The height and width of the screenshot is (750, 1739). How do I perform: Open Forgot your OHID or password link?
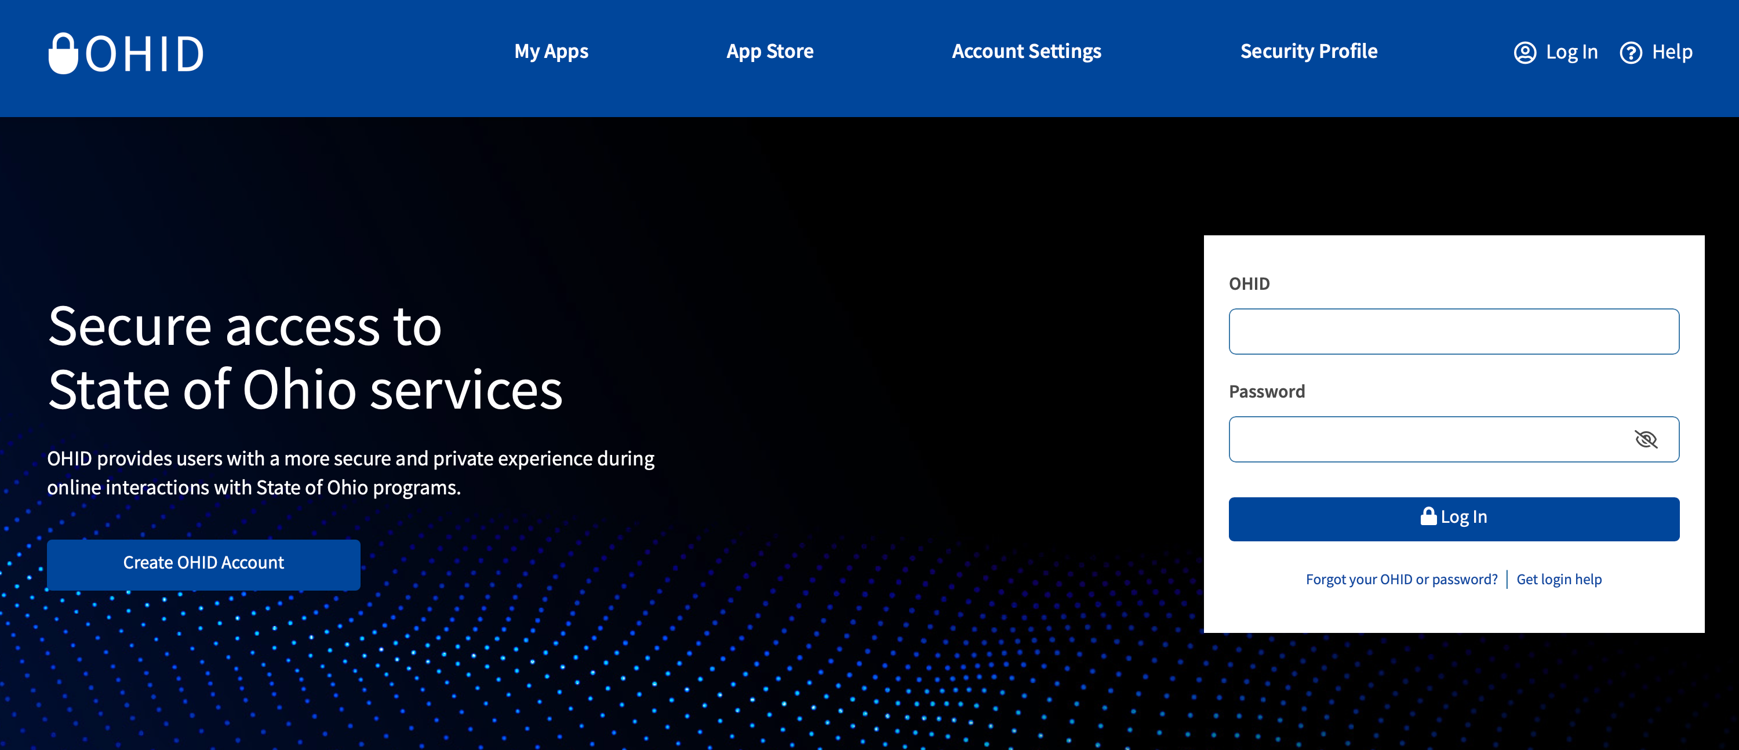pos(1401,579)
